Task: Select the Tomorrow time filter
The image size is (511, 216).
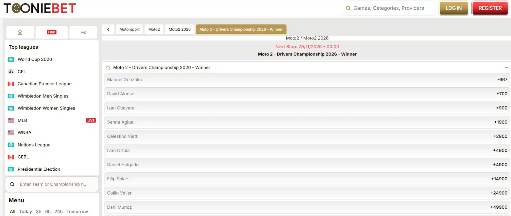Action: [77, 212]
